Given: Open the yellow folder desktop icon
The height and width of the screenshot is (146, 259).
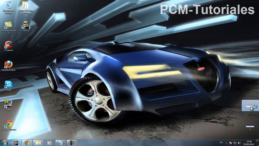Looking at the screenshot, I should click(25, 8).
